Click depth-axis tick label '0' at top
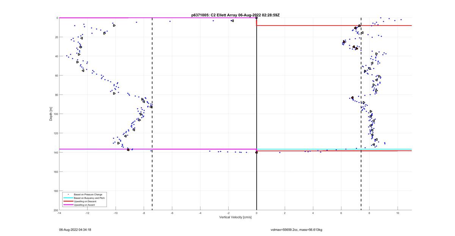This screenshot has width=455, height=236. point(57,18)
